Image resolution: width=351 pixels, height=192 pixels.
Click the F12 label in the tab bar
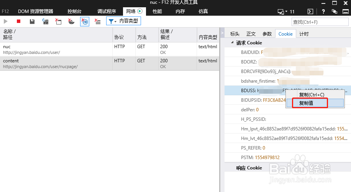[5, 11]
